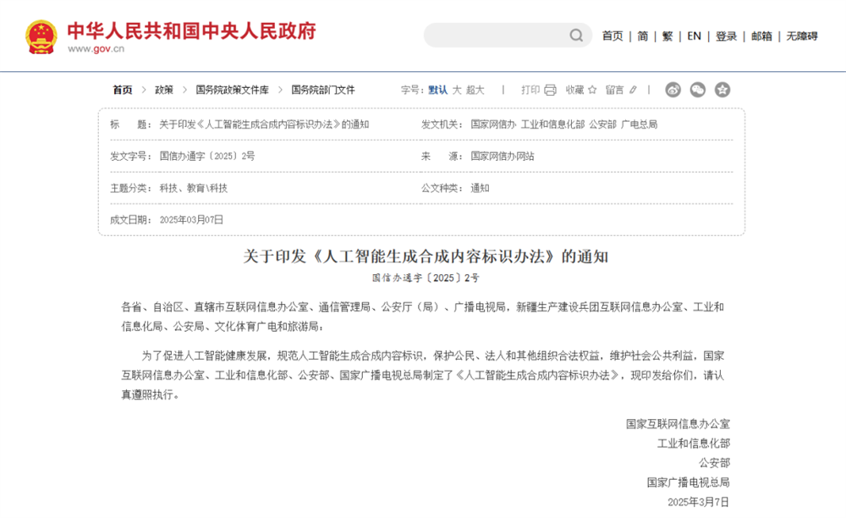Select 超大 font size
This screenshot has width=846, height=518.
tap(475, 90)
